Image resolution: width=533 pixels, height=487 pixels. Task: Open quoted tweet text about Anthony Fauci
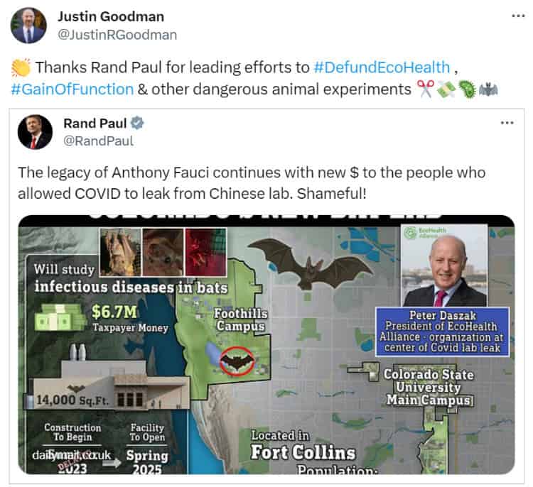[x=252, y=183]
